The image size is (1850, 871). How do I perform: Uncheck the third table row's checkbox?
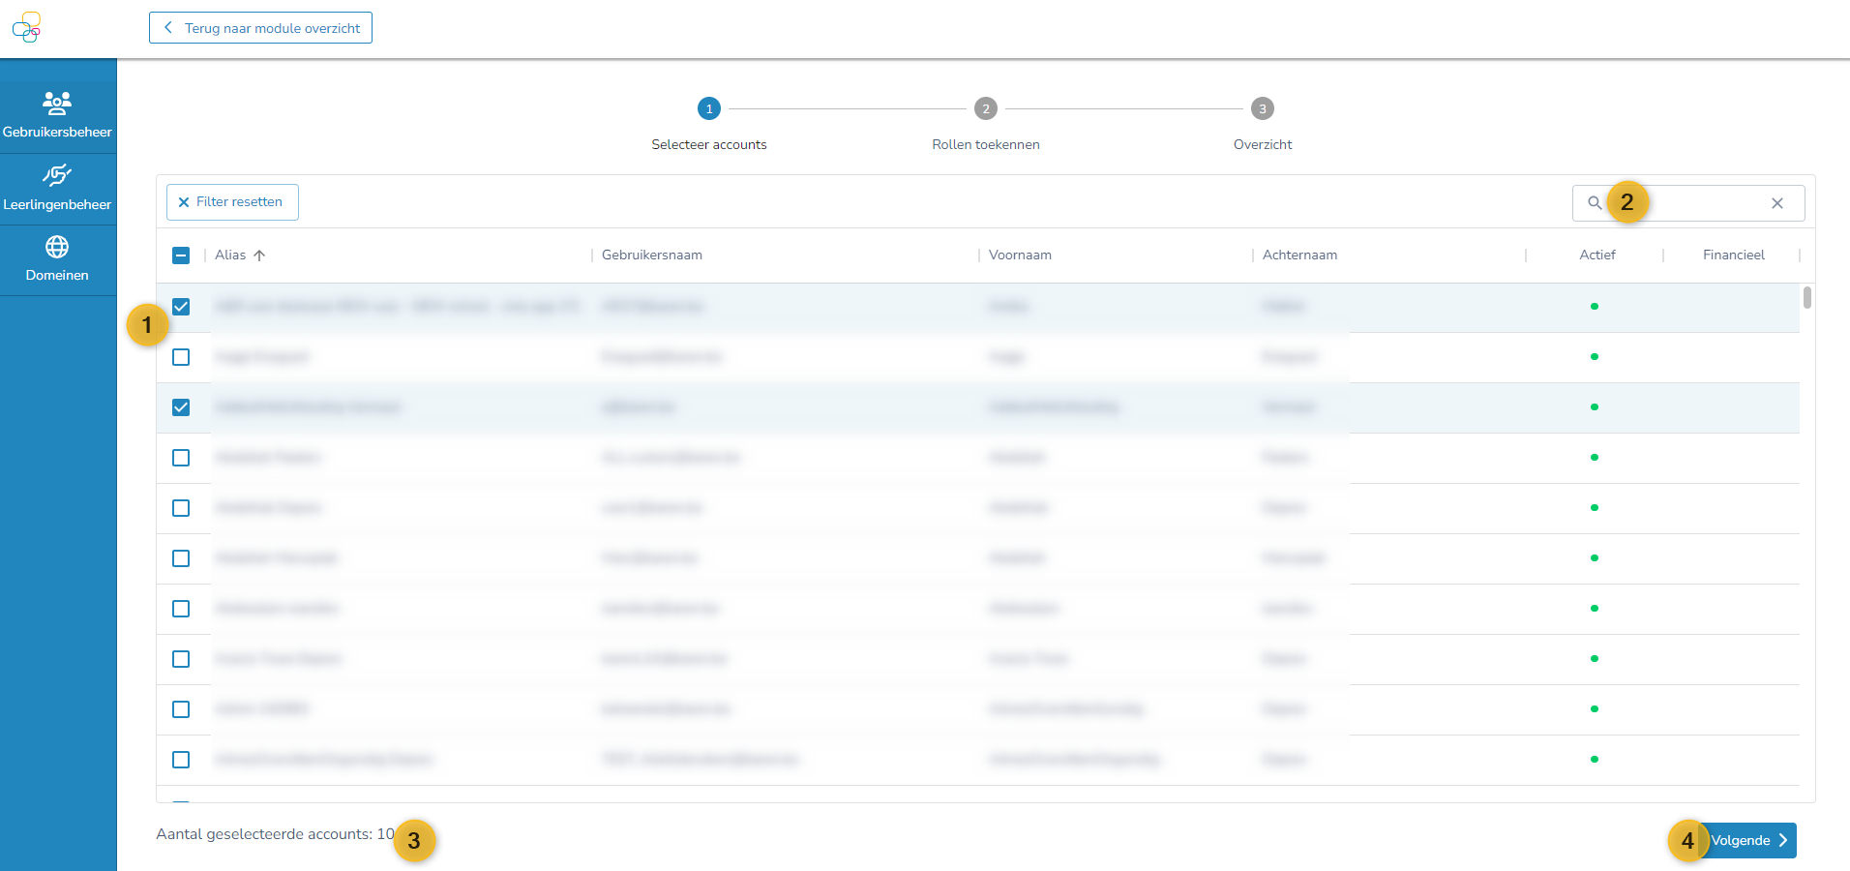(x=181, y=407)
